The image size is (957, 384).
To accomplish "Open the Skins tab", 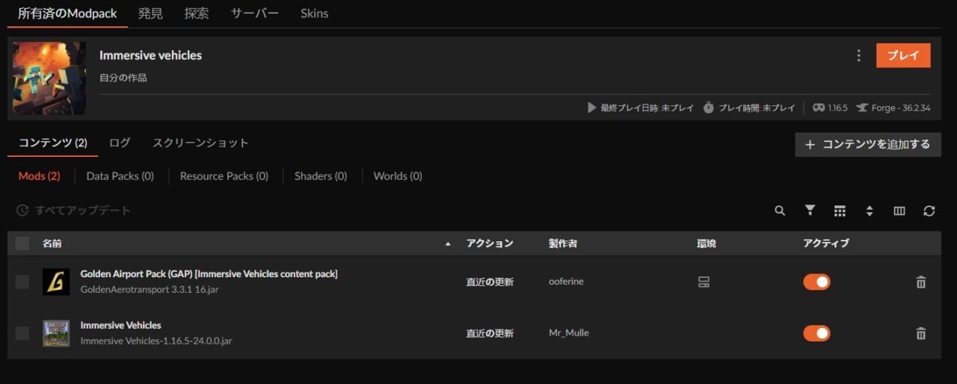I will [x=314, y=13].
